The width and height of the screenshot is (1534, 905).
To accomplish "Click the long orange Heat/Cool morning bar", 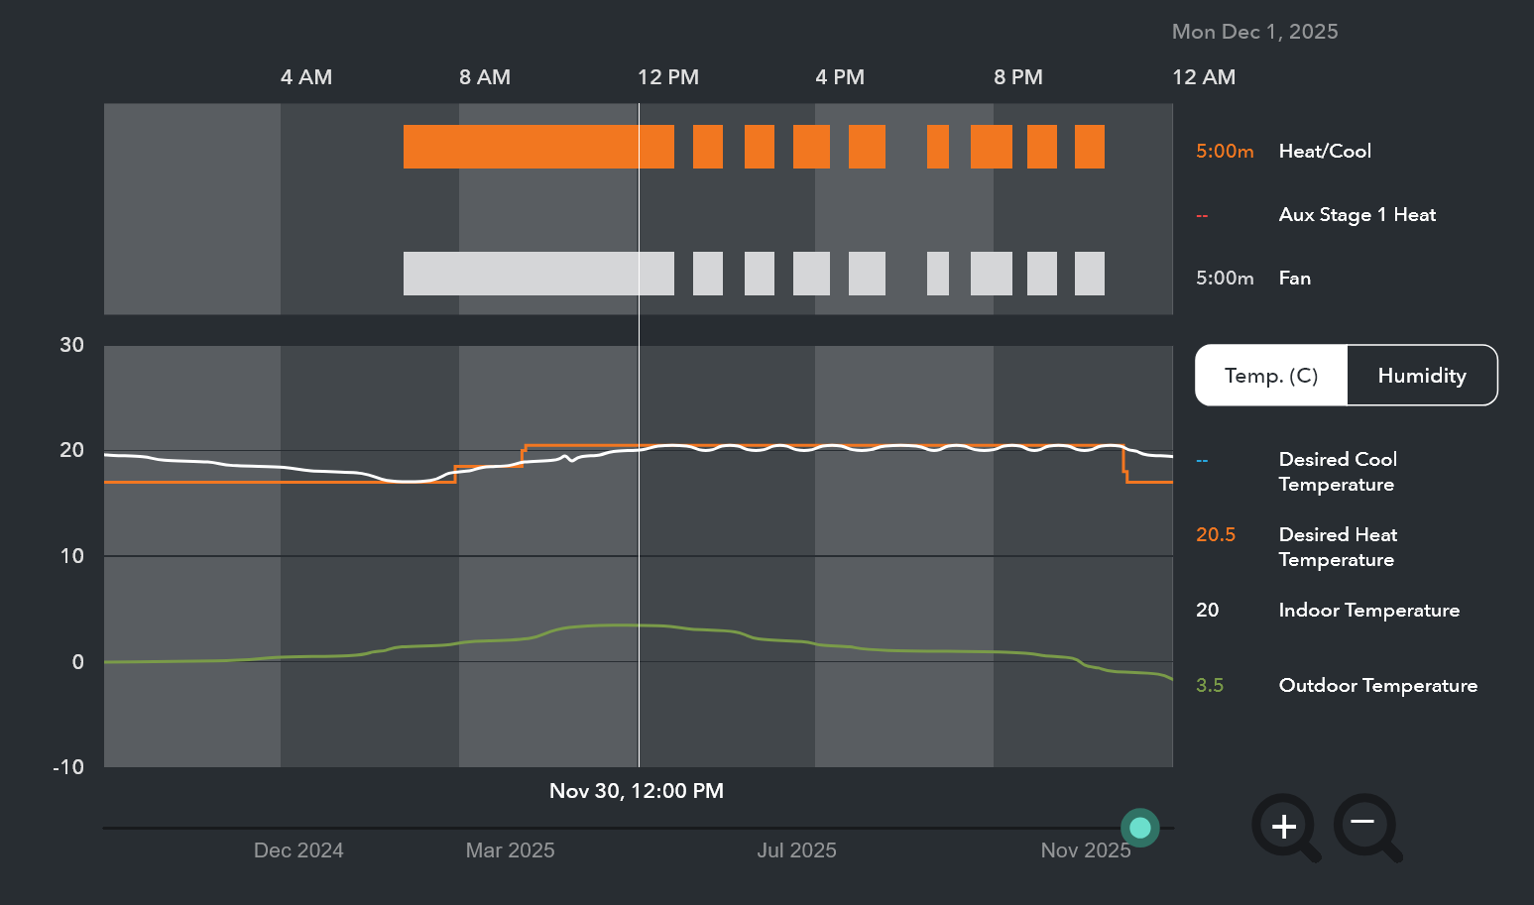I will tap(537, 147).
